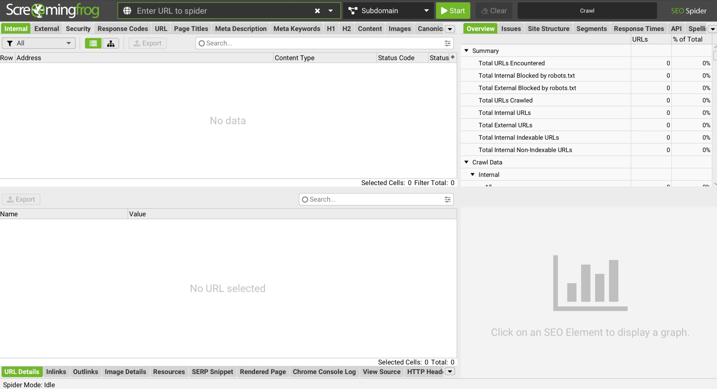Collapse the Internal tree node
This screenshot has height=389, width=717.
click(473, 175)
